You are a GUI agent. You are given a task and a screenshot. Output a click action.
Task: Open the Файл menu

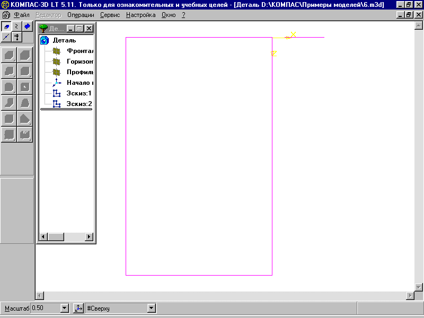22,15
